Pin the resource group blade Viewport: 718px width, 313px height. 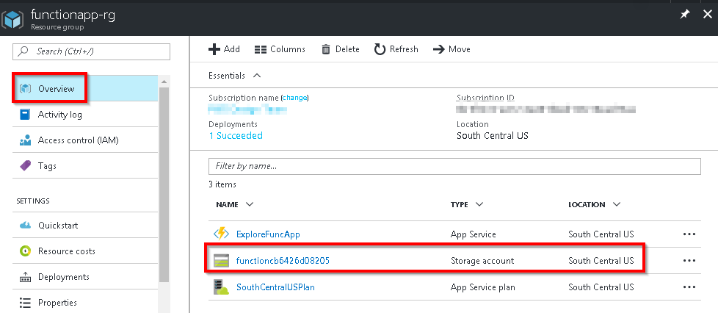(x=684, y=15)
